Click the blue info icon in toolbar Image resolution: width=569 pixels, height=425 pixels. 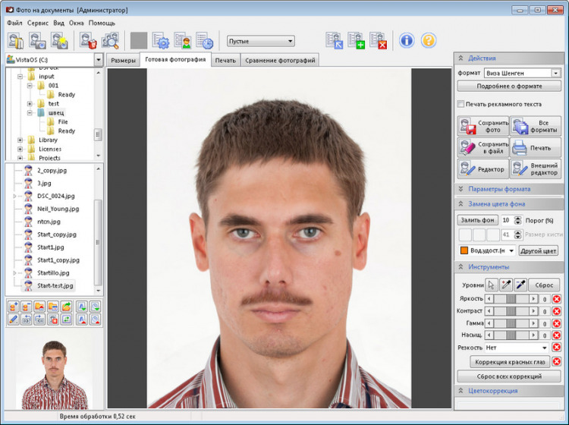407,40
